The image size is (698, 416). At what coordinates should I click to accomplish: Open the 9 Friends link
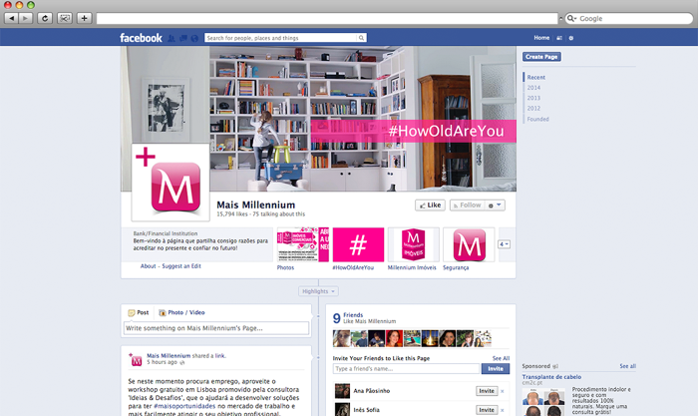(x=353, y=315)
